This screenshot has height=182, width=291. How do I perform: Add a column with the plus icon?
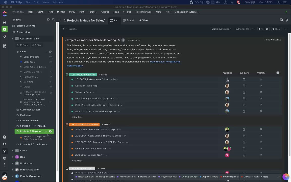pyautogui.click(x=278, y=73)
